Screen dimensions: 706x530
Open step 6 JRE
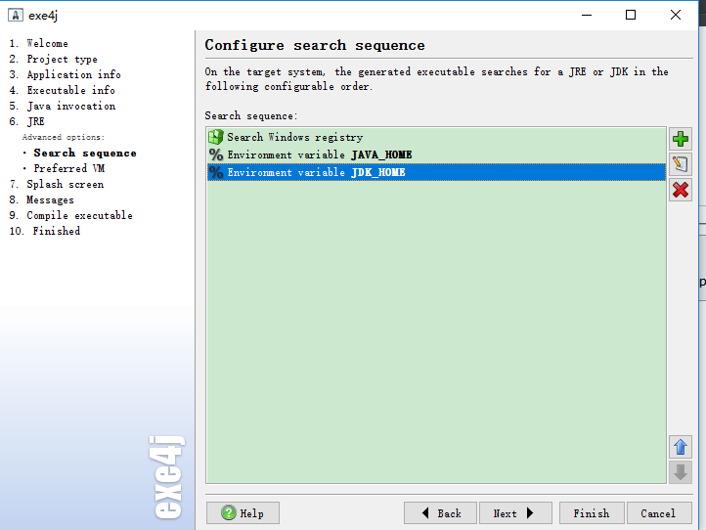point(27,121)
